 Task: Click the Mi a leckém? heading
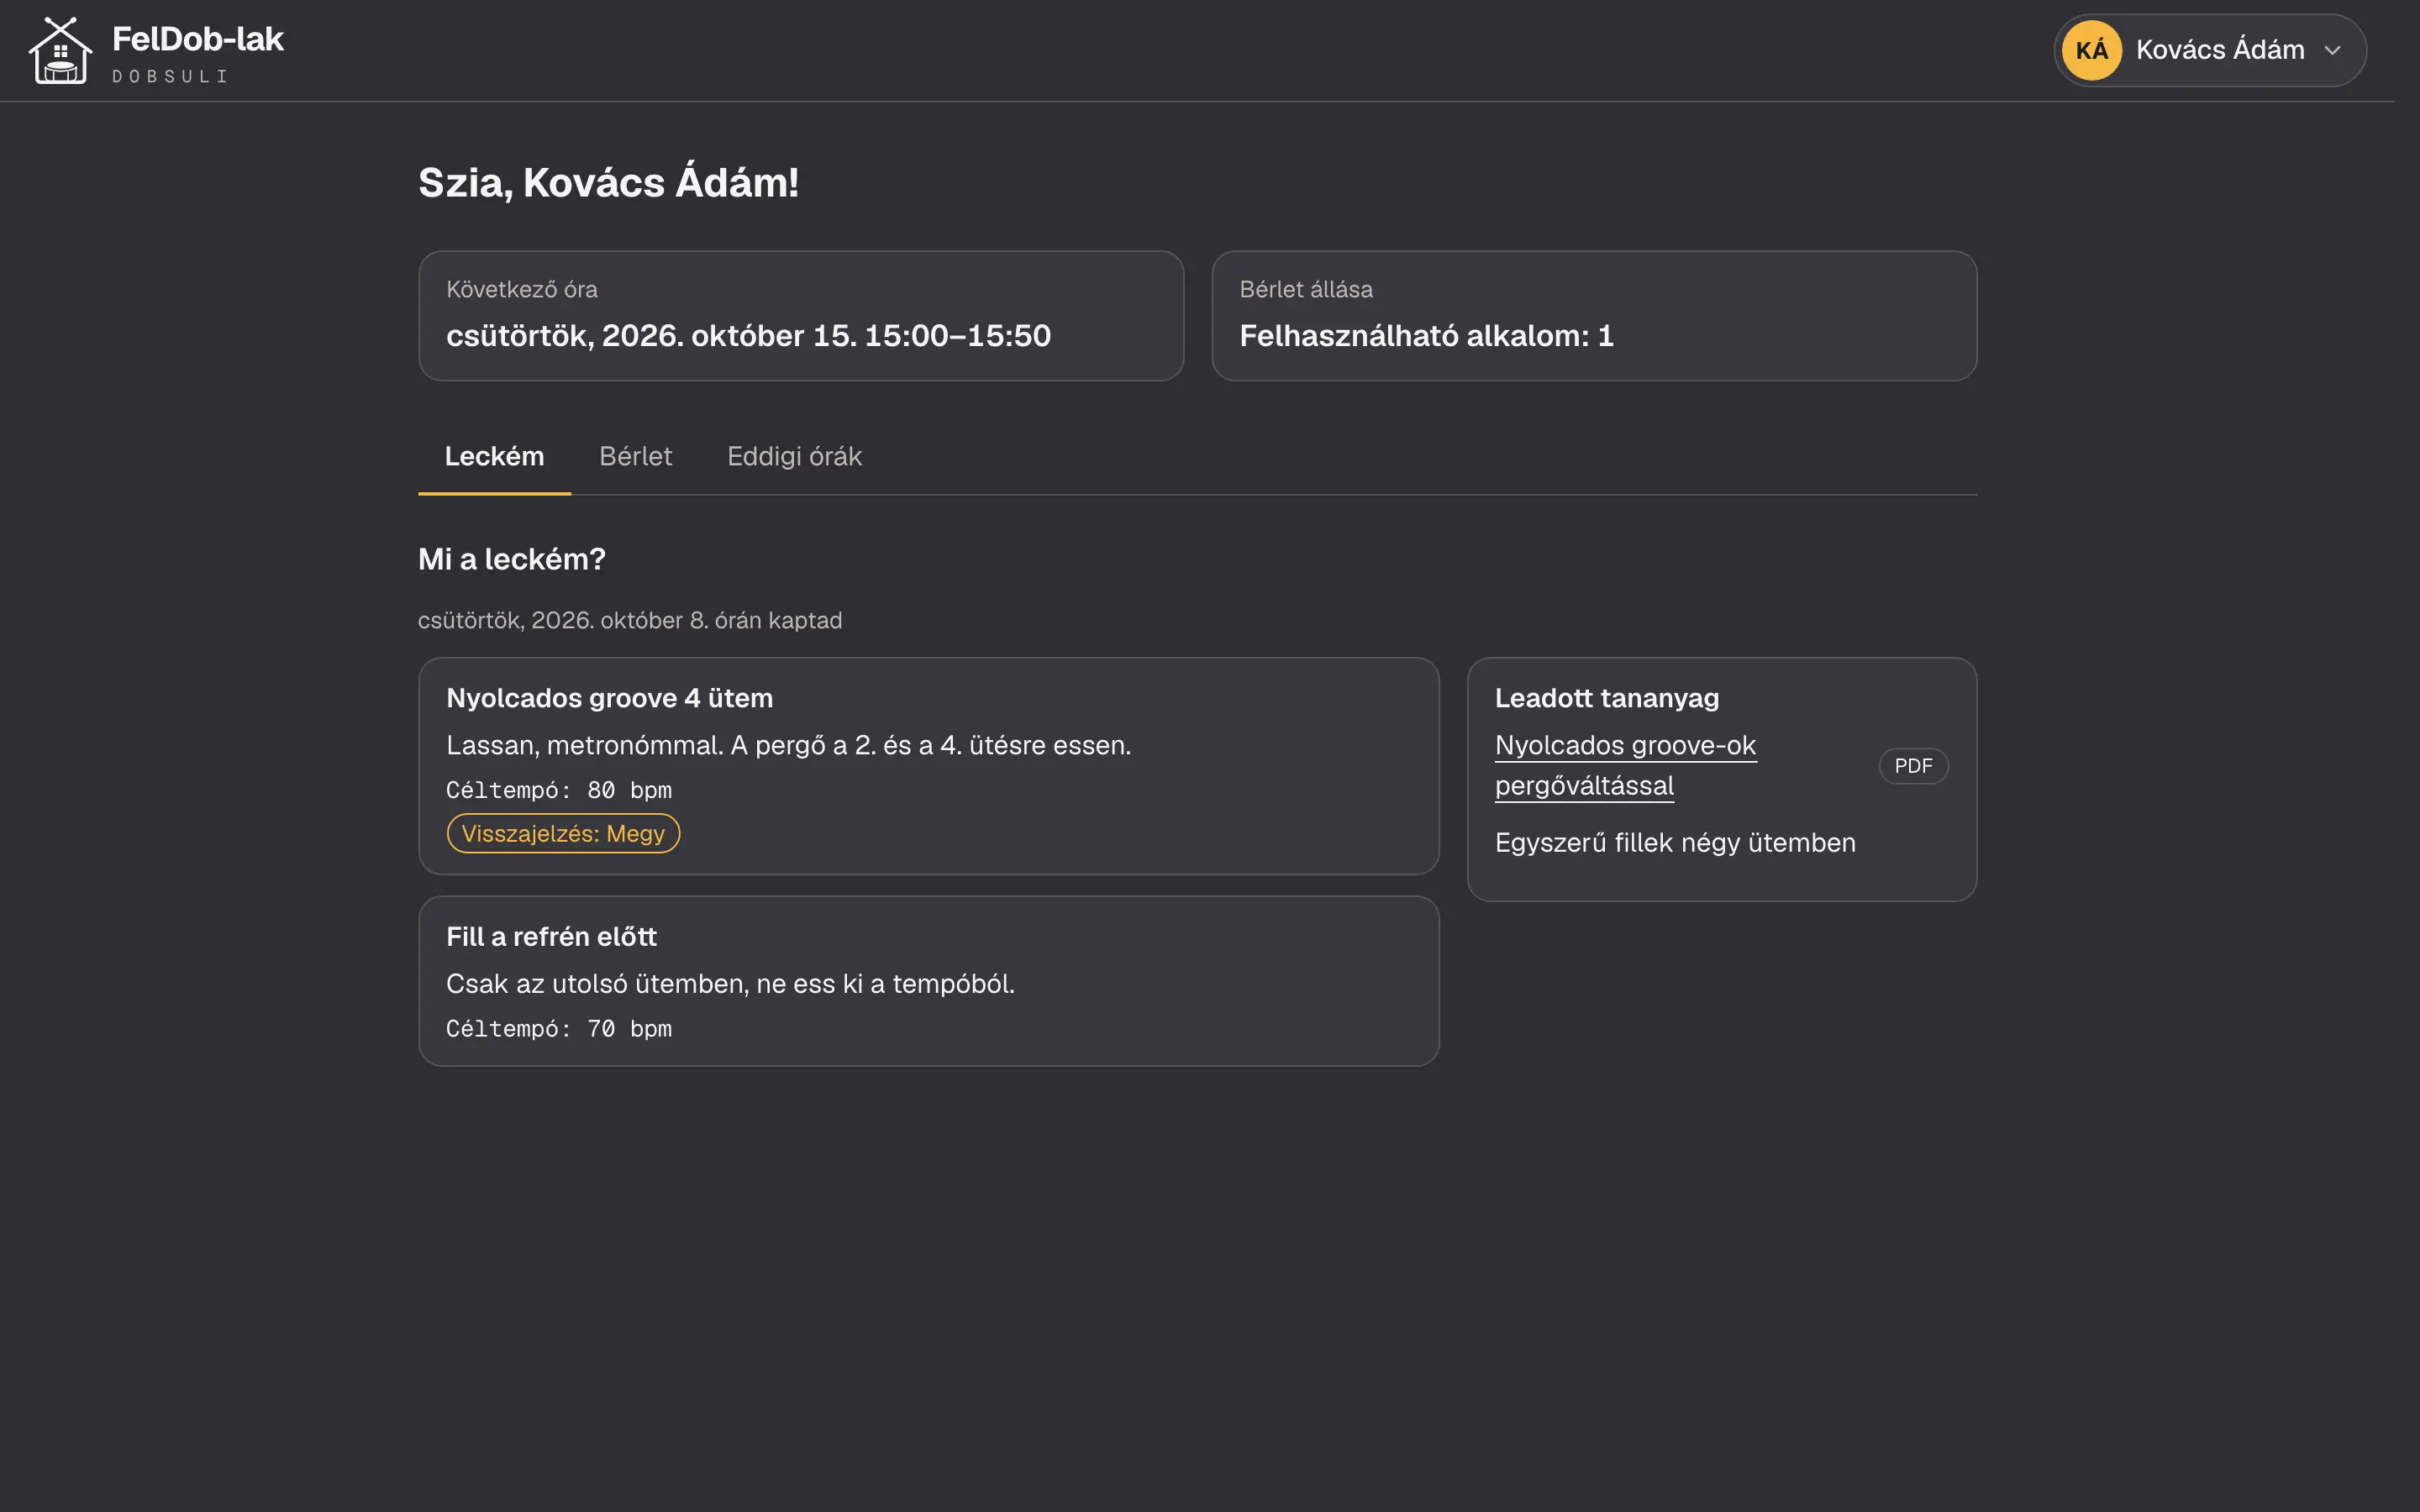point(512,559)
